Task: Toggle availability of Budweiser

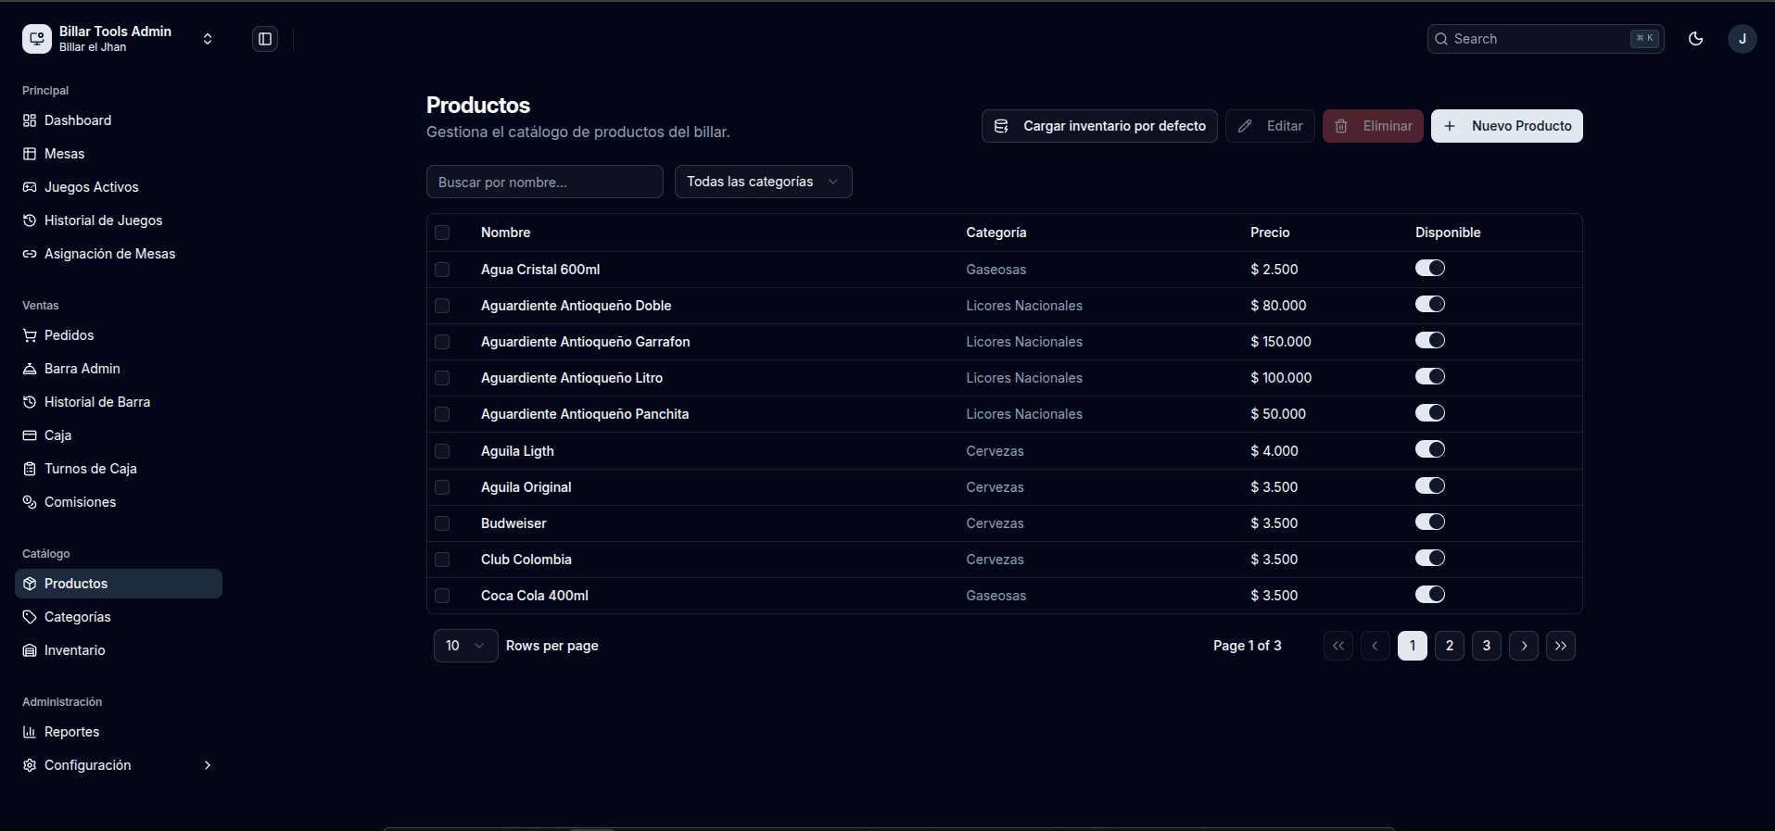Action: point(1430,522)
